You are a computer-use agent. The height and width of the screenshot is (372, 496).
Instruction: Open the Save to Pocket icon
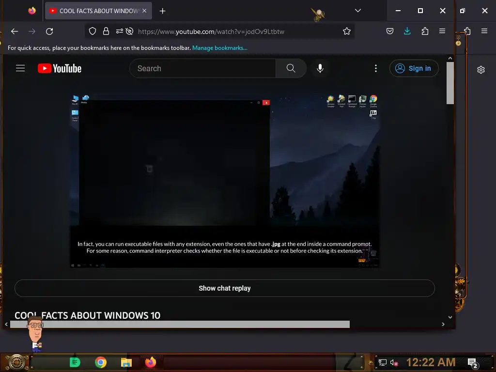coord(390,31)
